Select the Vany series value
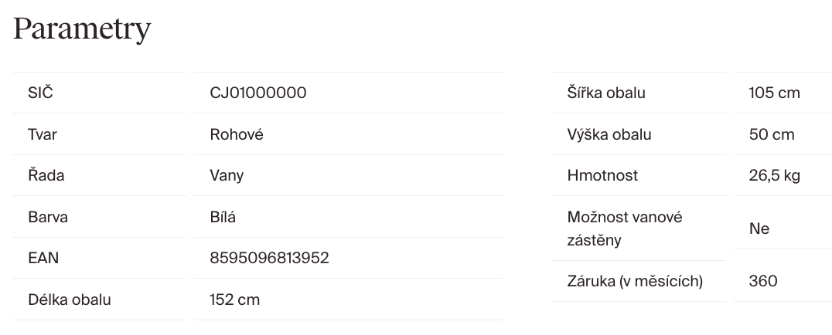This screenshot has height=335, width=832. tap(227, 175)
